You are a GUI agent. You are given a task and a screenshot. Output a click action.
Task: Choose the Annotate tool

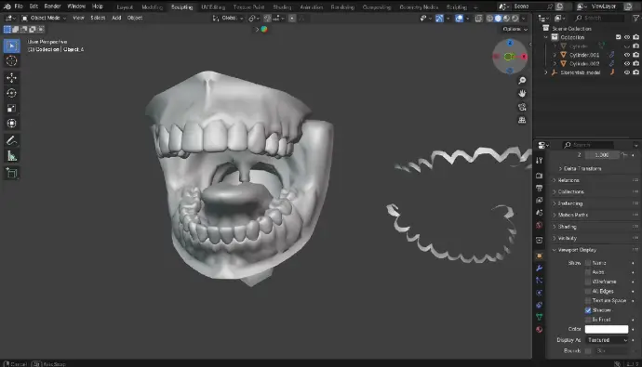pos(11,141)
